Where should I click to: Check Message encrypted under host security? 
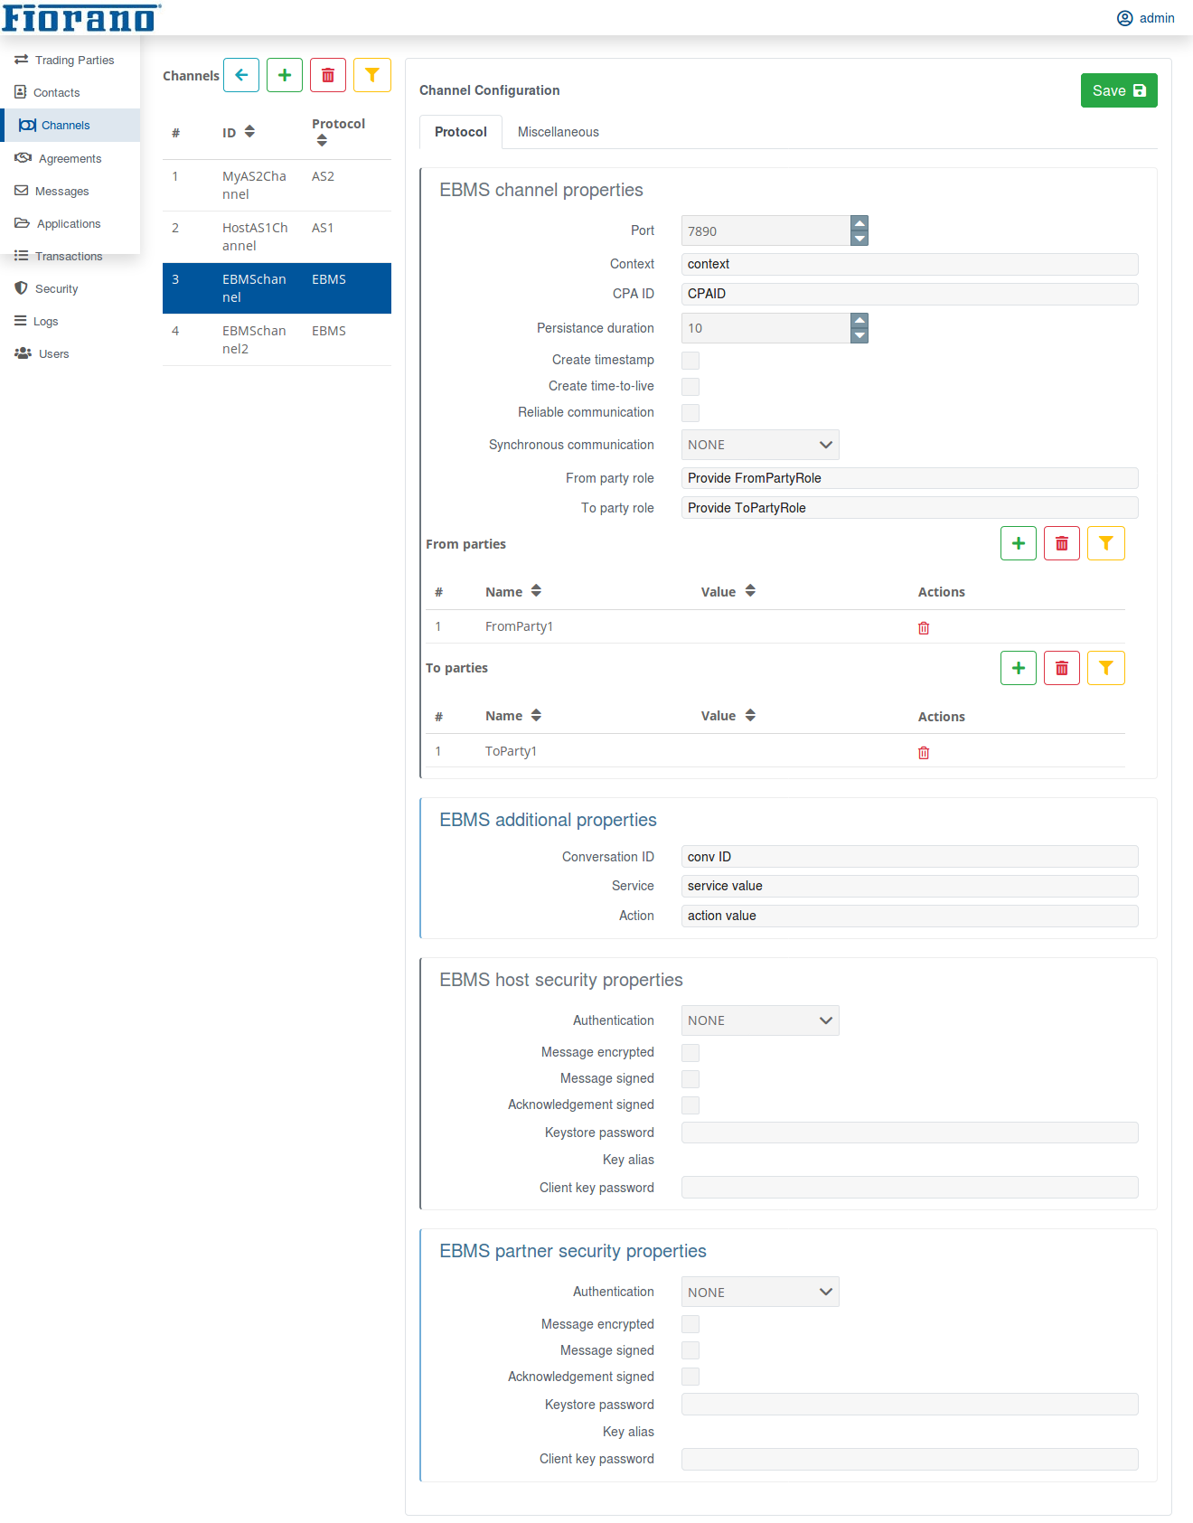pyautogui.click(x=690, y=1053)
